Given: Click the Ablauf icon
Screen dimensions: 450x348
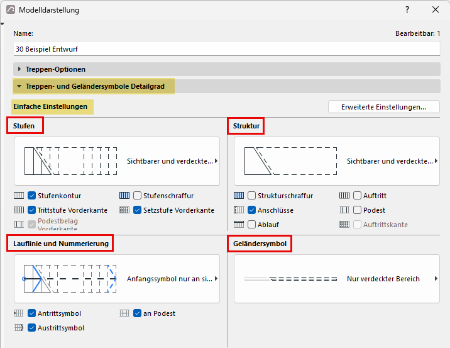Looking at the screenshot, I should tap(239, 225).
